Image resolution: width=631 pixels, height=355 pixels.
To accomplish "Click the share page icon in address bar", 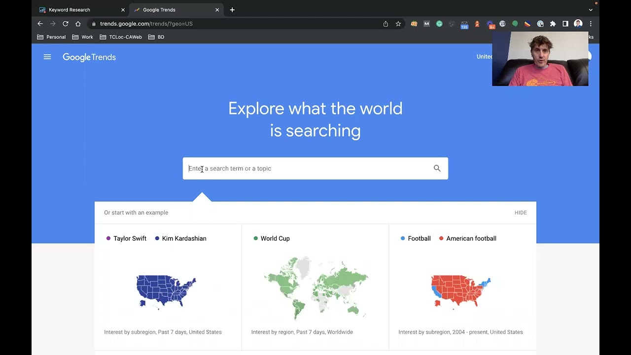I will click(386, 24).
